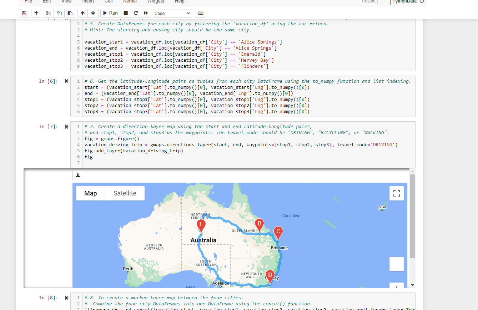Paste cells with the clipboard icon
The width and height of the screenshot is (478, 310).
coord(70,13)
